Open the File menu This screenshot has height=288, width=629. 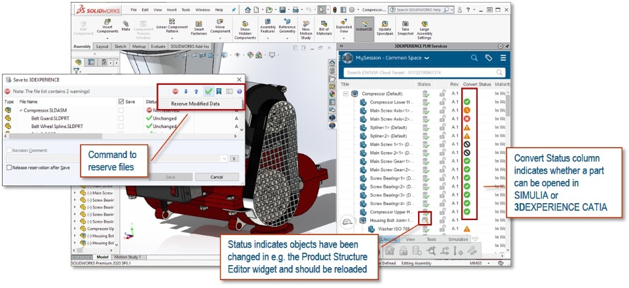click(x=134, y=10)
